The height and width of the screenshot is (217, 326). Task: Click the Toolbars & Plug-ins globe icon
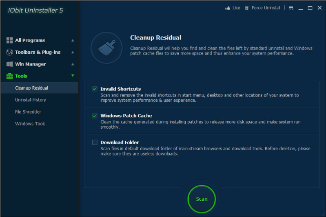point(9,52)
